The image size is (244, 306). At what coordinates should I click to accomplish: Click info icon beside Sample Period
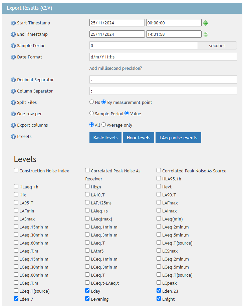click(x=13, y=46)
